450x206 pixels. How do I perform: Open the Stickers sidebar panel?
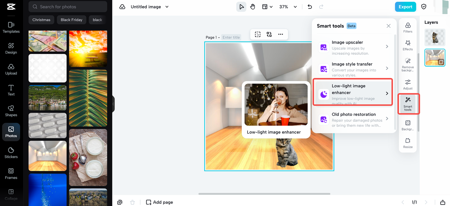(11, 153)
